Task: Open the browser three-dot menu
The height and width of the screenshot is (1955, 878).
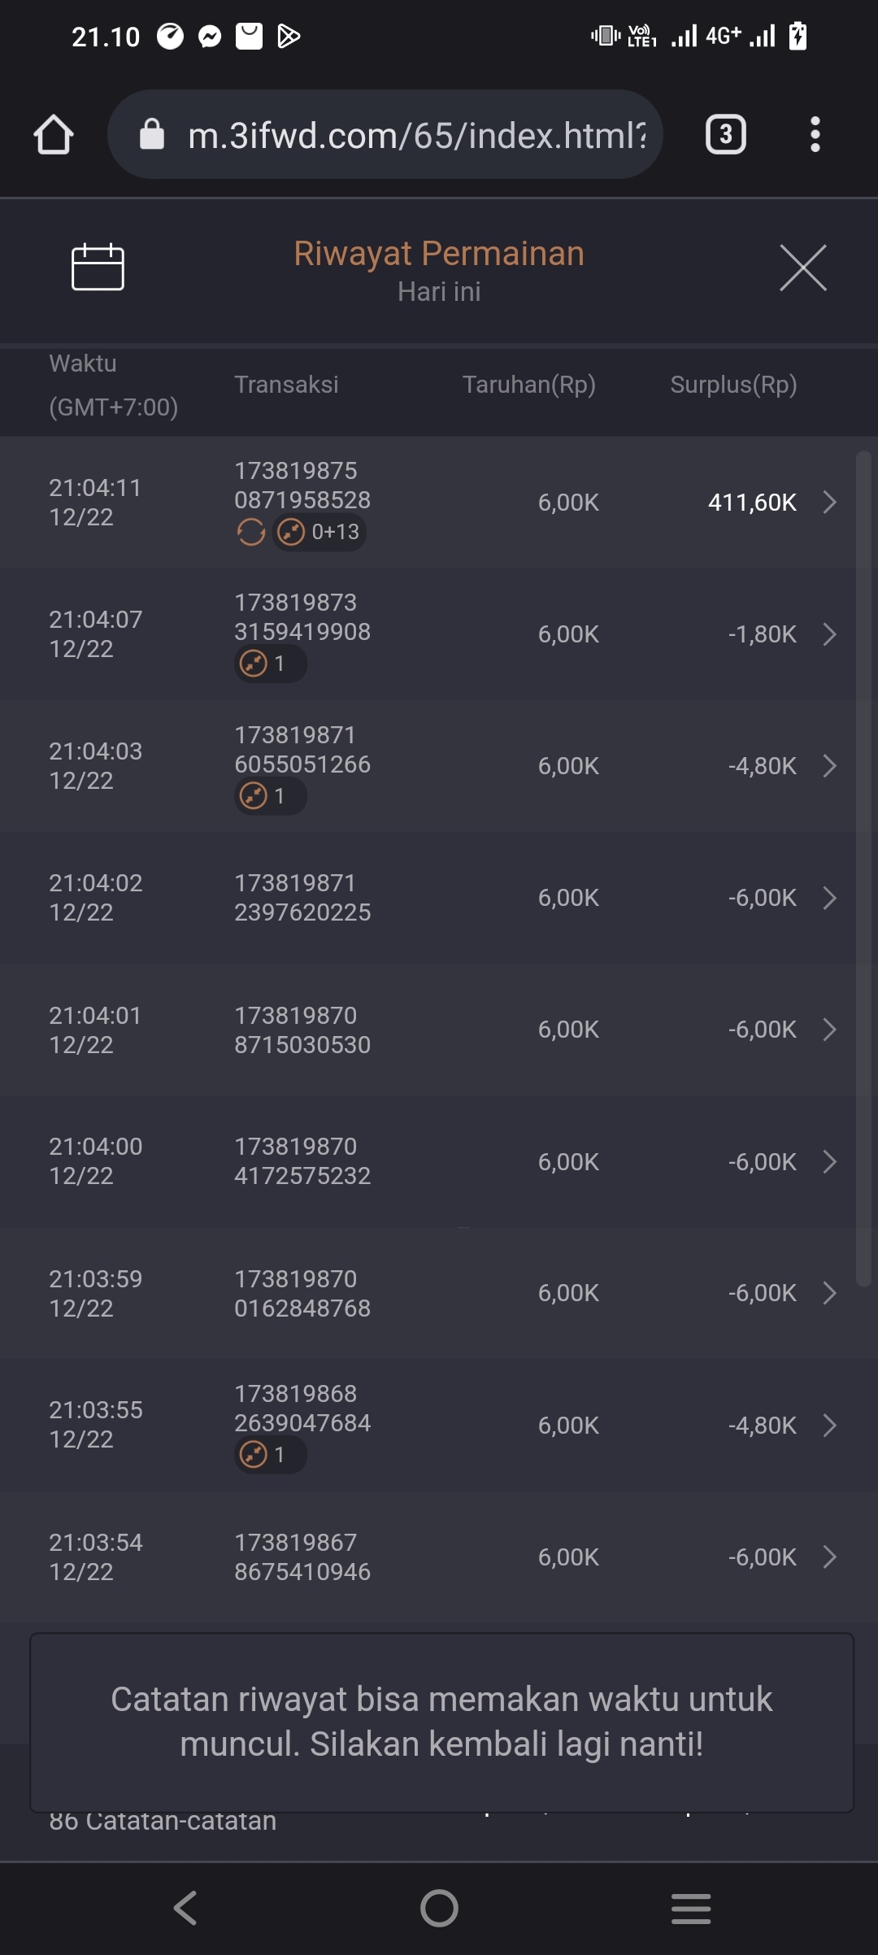Action: pyautogui.click(x=815, y=134)
